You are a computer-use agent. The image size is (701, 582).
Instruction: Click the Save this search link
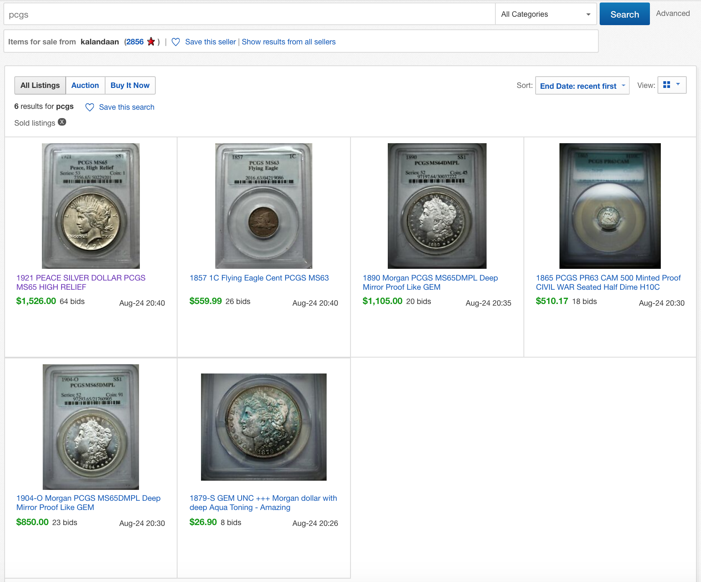126,107
